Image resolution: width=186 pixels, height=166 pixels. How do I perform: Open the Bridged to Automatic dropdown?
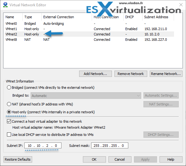pyautogui.click(x=86, y=95)
